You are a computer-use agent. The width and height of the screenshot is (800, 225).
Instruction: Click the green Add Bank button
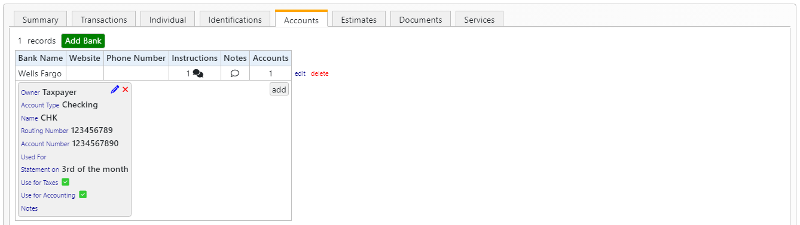click(x=83, y=41)
